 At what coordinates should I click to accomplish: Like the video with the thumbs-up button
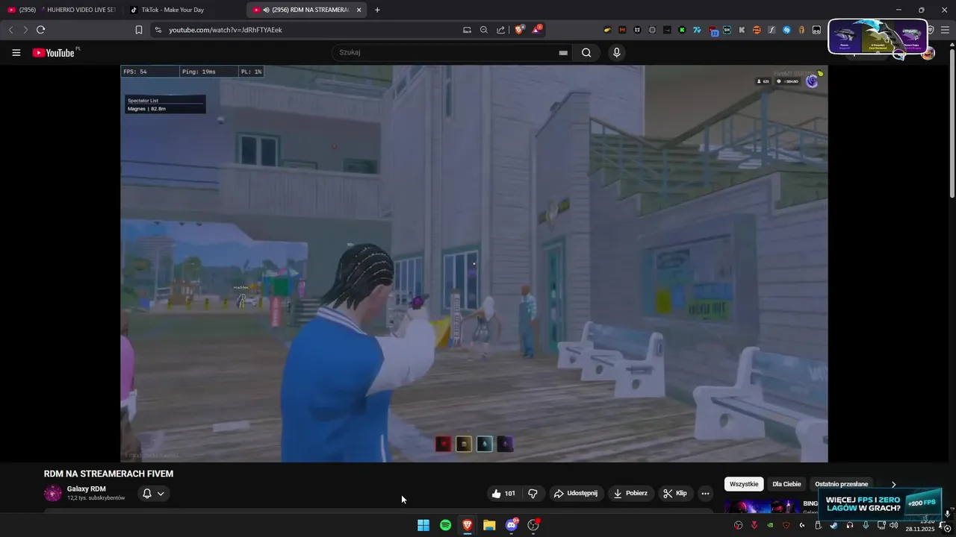503,494
